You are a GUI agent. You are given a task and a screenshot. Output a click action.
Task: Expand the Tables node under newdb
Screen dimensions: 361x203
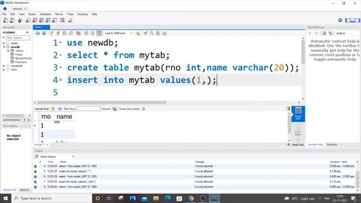[x=8, y=51]
